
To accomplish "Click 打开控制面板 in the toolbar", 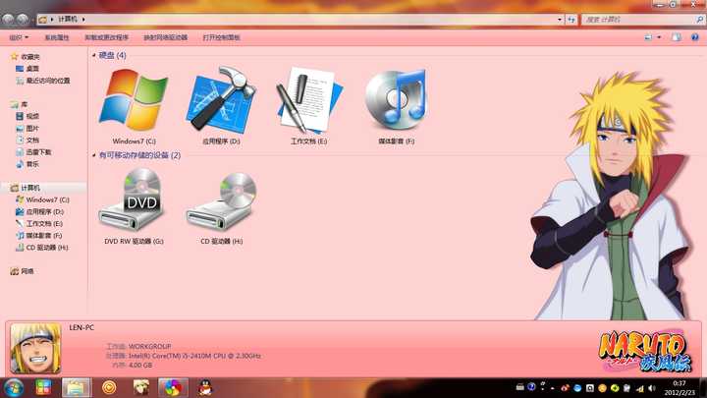I will coord(221,37).
